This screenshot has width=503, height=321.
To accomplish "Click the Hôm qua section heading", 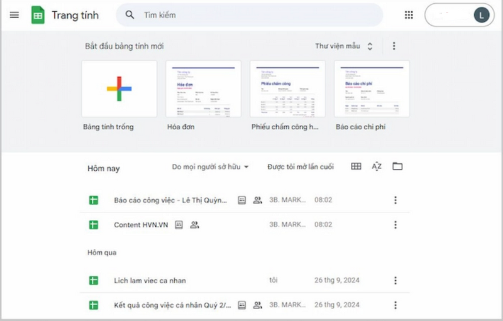I will click(x=102, y=253).
